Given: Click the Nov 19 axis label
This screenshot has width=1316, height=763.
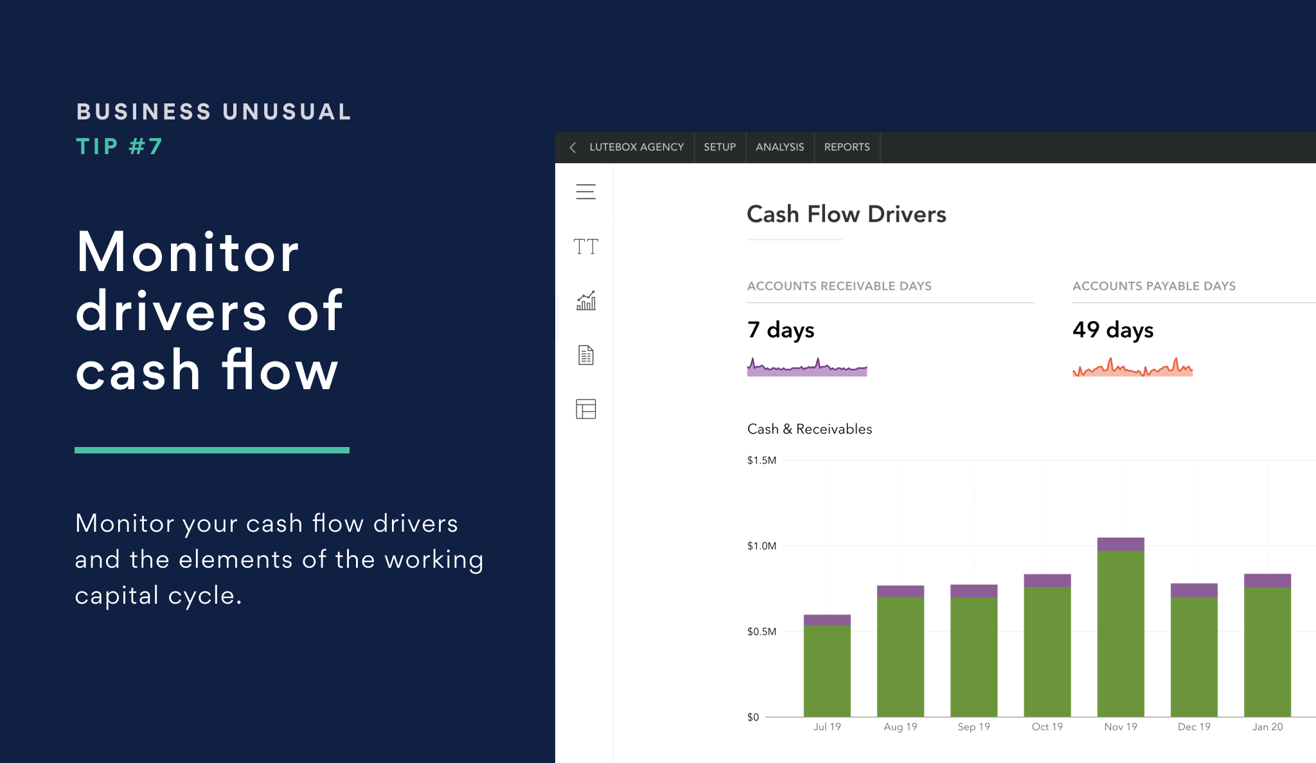Looking at the screenshot, I should (x=1121, y=726).
